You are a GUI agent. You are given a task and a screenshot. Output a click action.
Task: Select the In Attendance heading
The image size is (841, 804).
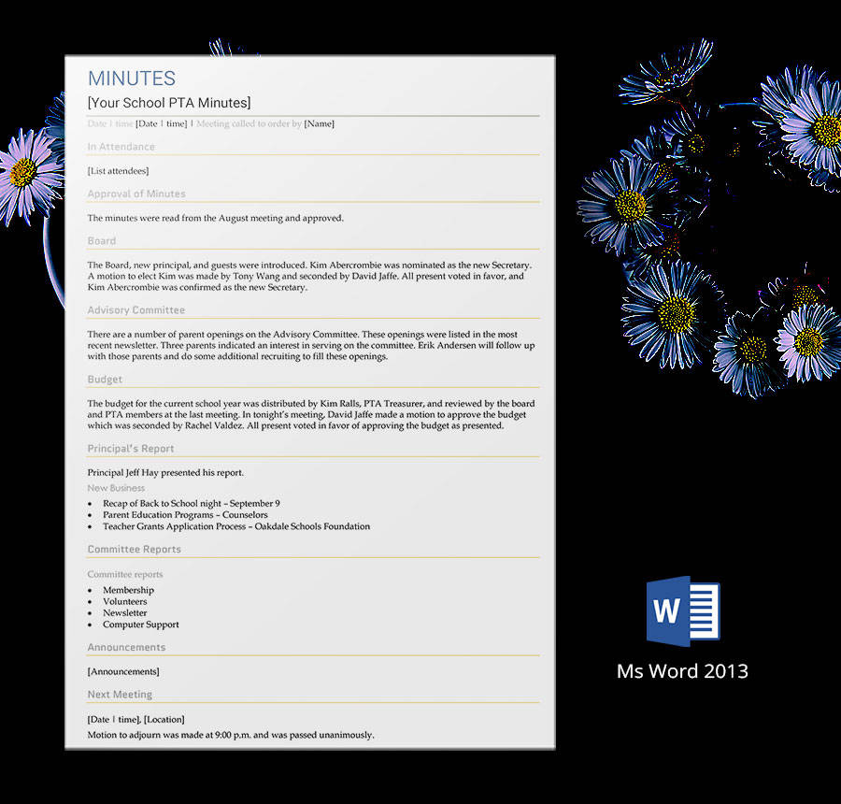point(121,147)
